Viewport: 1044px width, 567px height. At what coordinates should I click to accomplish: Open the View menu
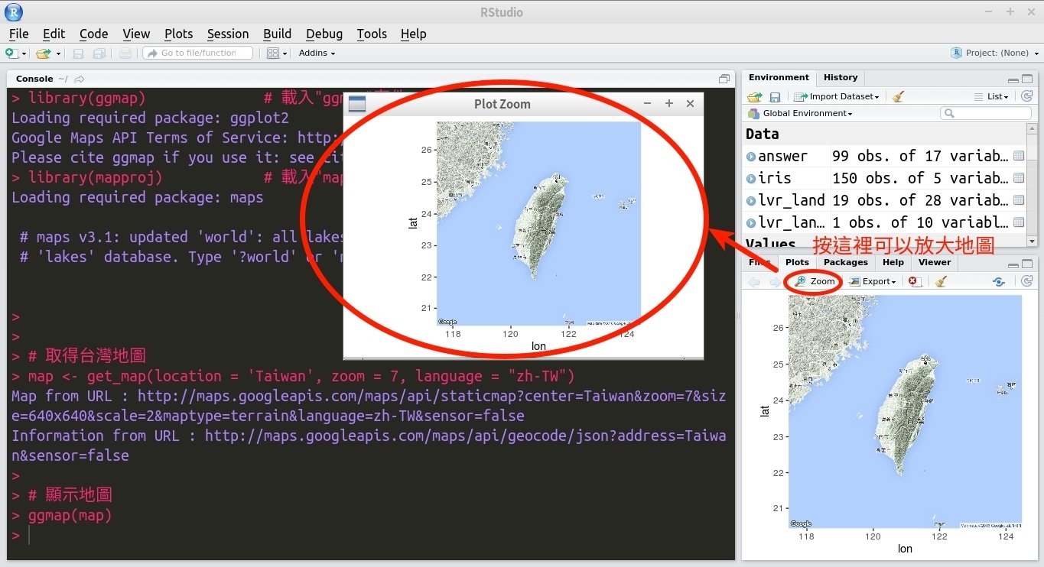pyautogui.click(x=136, y=34)
